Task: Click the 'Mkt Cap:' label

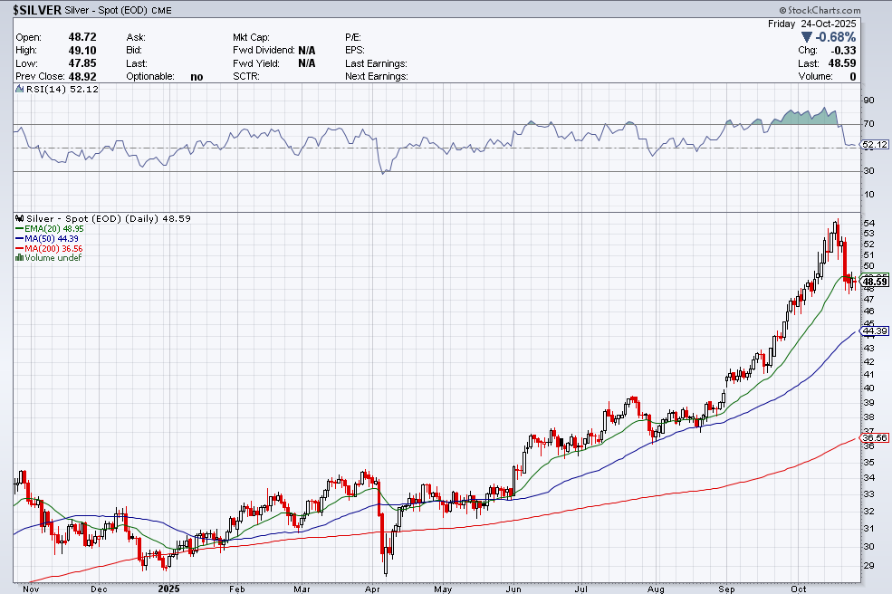Action: [251, 37]
